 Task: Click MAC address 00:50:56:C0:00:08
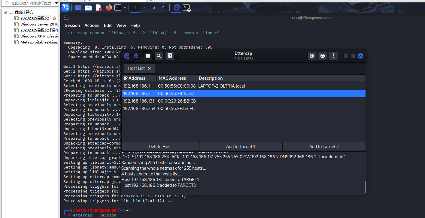click(x=177, y=86)
